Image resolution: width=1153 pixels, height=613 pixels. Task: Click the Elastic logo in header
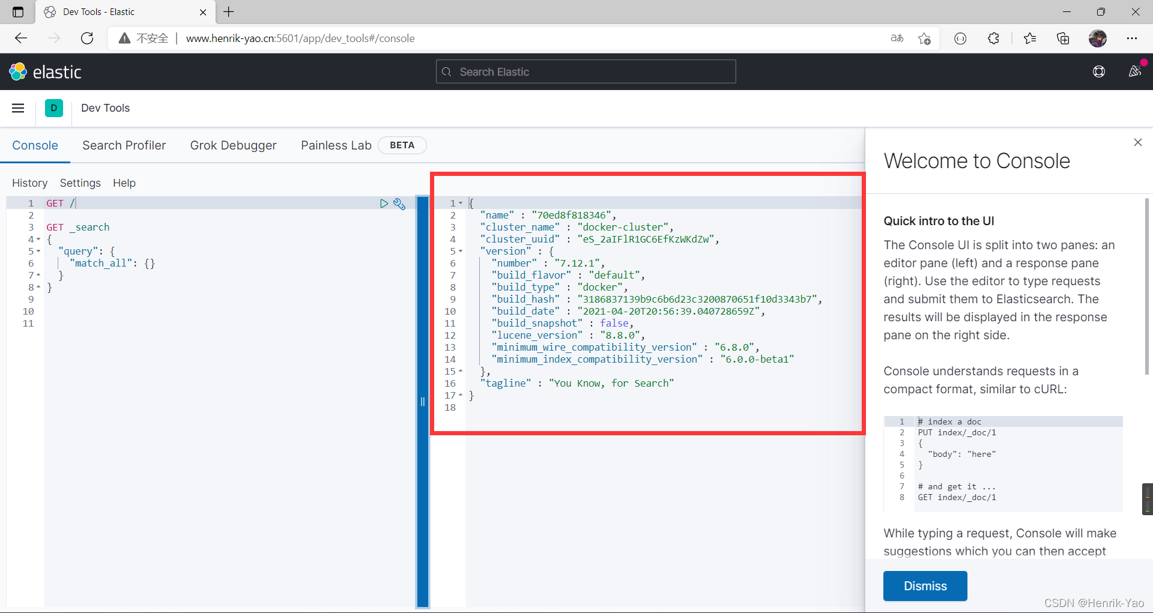(x=45, y=72)
